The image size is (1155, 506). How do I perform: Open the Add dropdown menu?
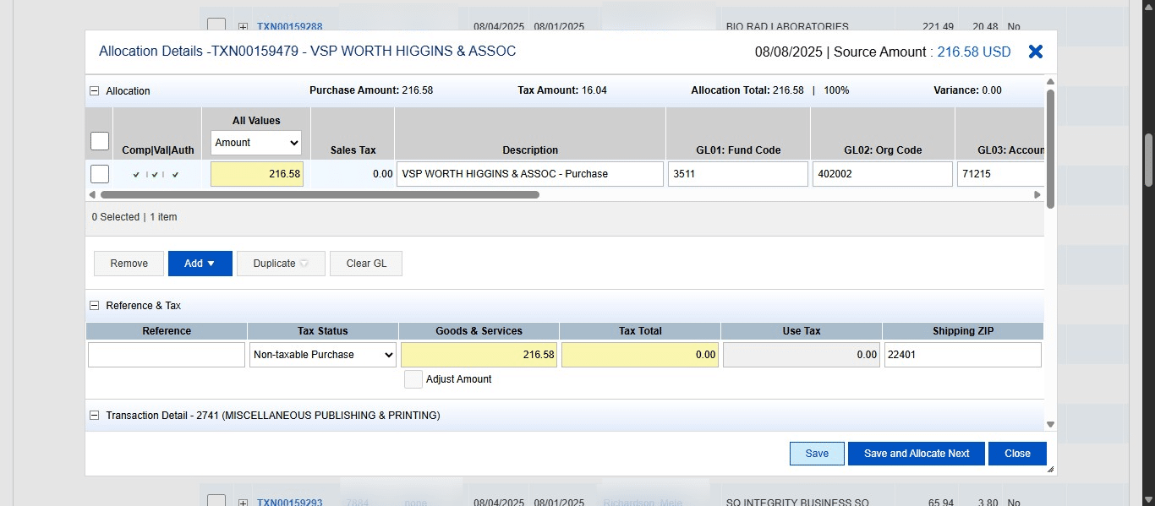coord(200,263)
